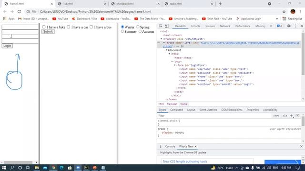Show hidden bookmarks with the double chevron
The image size is (305, 171).
click(x=277, y=19)
